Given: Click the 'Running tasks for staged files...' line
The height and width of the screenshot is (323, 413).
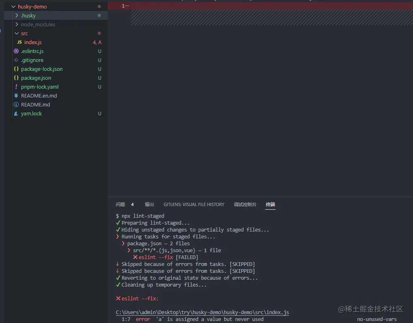Looking at the screenshot, I should [165, 236].
